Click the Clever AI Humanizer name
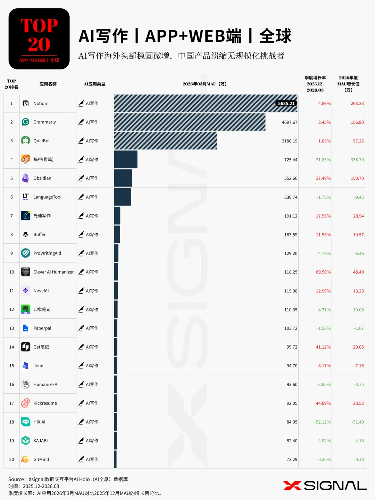This screenshot has height=500, width=375. coord(53,272)
